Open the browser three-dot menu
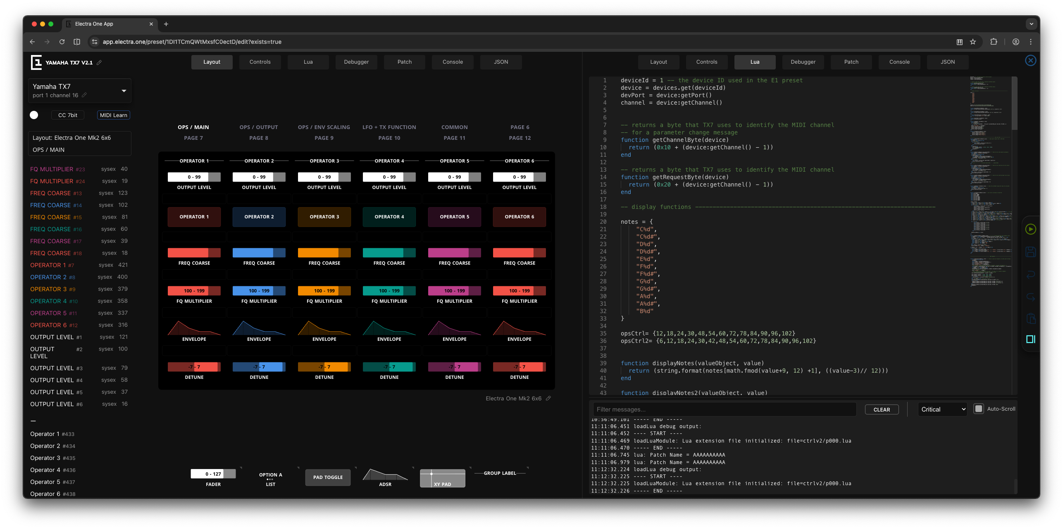The width and height of the screenshot is (1063, 529). (x=1031, y=42)
